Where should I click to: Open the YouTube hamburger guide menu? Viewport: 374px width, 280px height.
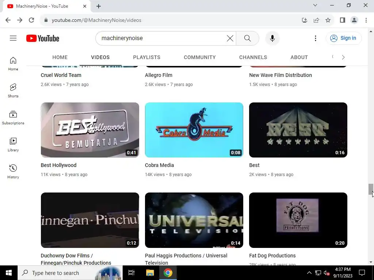13,38
